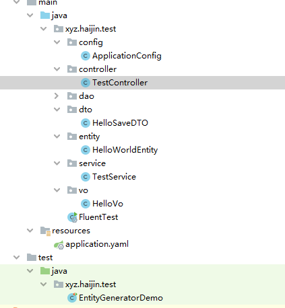Collapse the resources folder
Image resolution: width=285 pixels, height=308 pixels.
(x=30, y=231)
